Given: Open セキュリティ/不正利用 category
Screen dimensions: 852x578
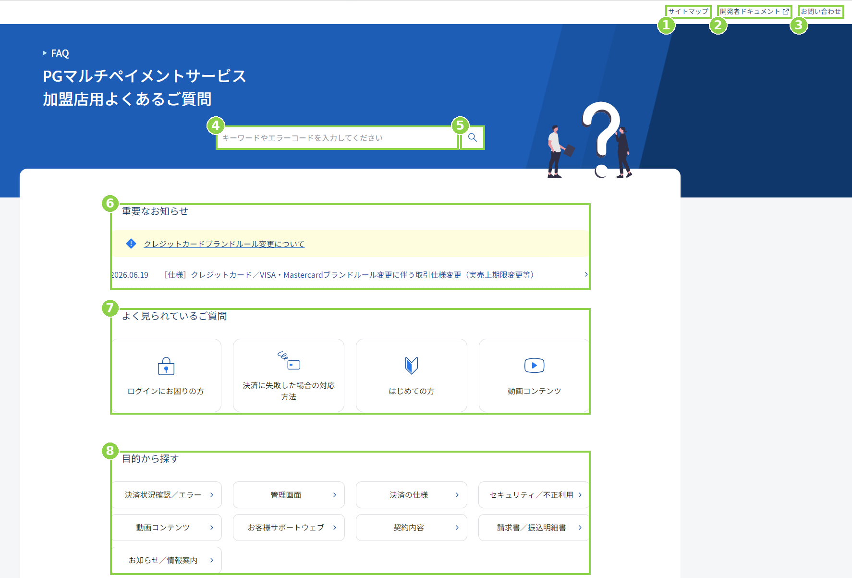Looking at the screenshot, I should (x=534, y=495).
